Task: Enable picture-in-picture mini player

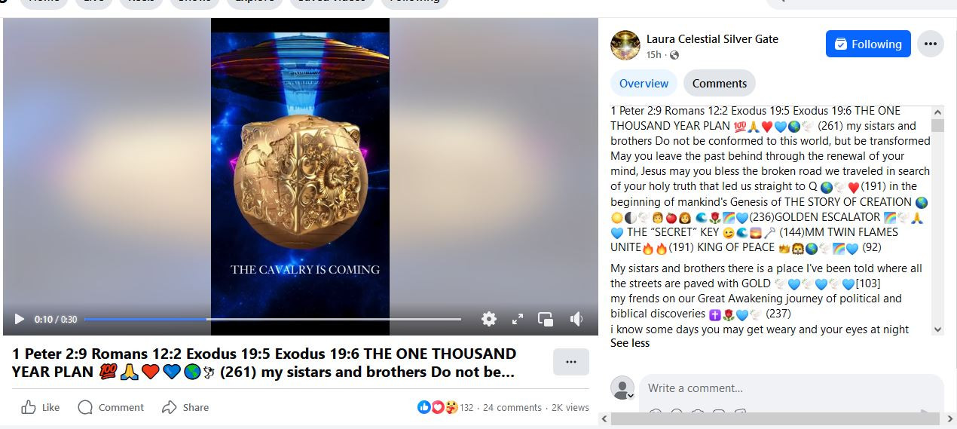Action: point(546,319)
